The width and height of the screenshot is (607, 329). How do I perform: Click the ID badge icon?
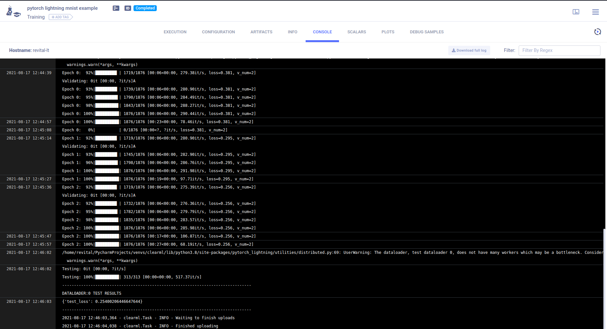128,8
